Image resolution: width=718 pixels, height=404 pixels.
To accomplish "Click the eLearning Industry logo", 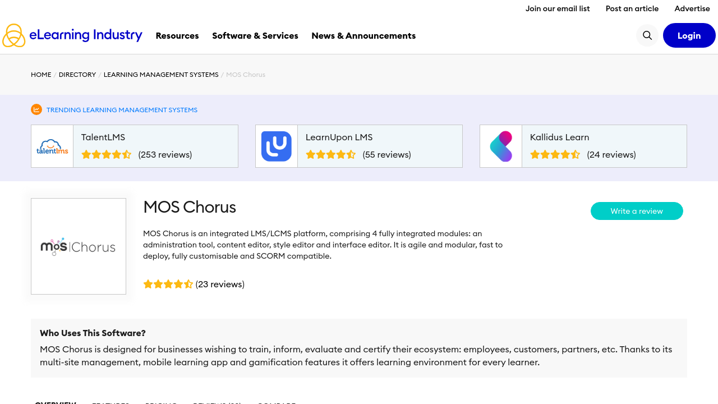I will pos(72,35).
